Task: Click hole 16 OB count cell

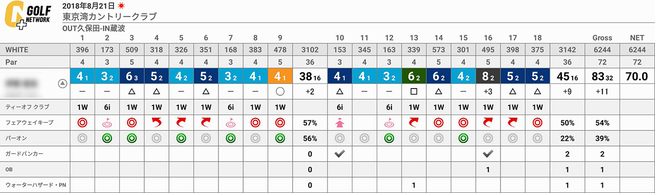Action: coord(488,169)
